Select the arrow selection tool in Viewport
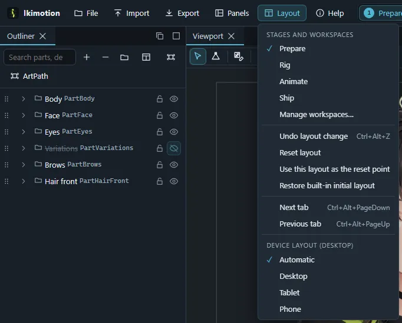The width and height of the screenshot is (402, 323). [x=198, y=56]
